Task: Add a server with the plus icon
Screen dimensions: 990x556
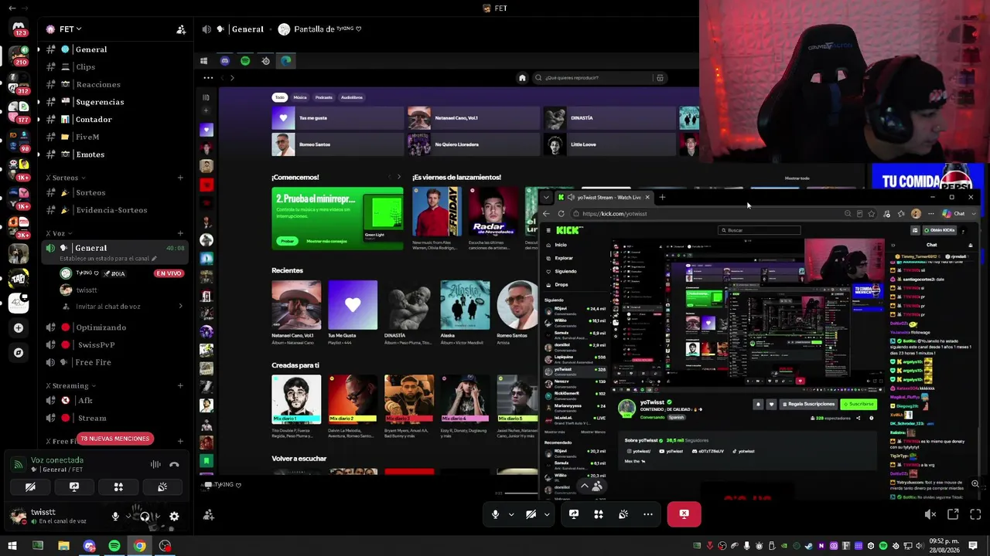Action: tap(19, 327)
